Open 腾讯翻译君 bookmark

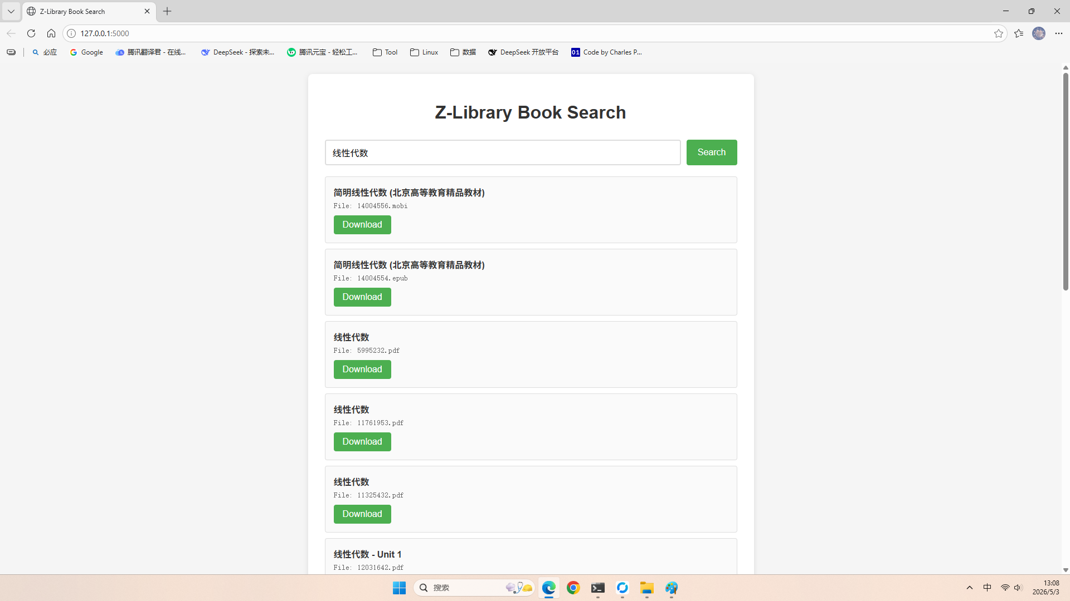[x=150, y=52]
